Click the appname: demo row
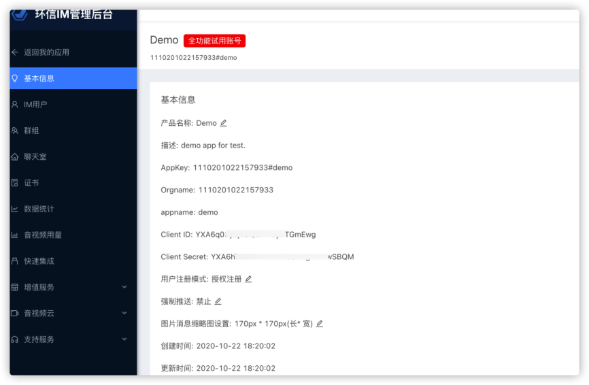Screen dimensions: 589x385 click(x=189, y=212)
